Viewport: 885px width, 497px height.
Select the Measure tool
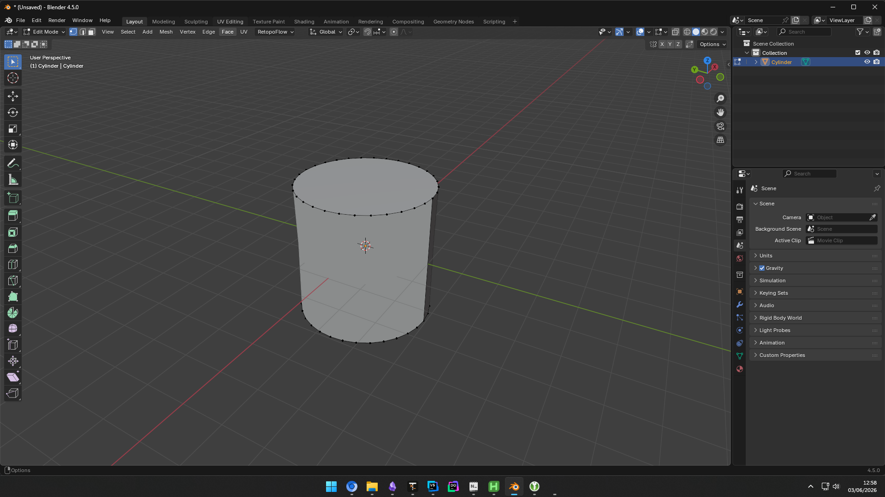pos(13,180)
